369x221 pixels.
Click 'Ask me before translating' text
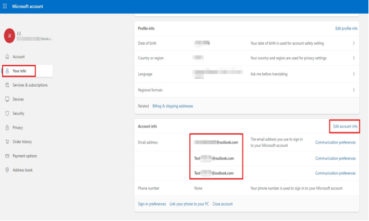pyautogui.click(x=269, y=74)
